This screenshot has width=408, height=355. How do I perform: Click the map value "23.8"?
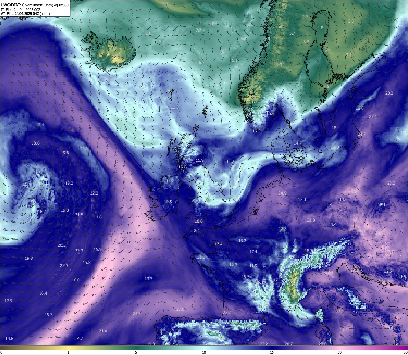[311, 220]
